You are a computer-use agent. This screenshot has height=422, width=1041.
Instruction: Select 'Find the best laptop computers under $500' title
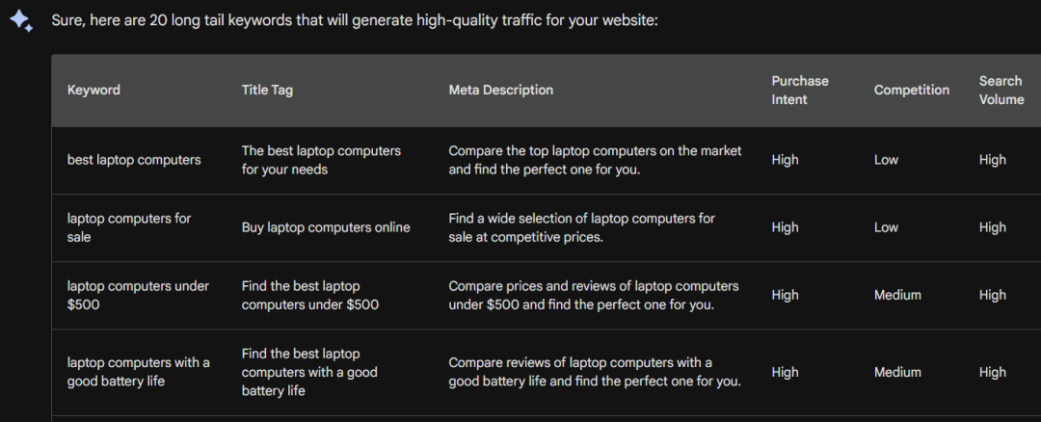[310, 295]
